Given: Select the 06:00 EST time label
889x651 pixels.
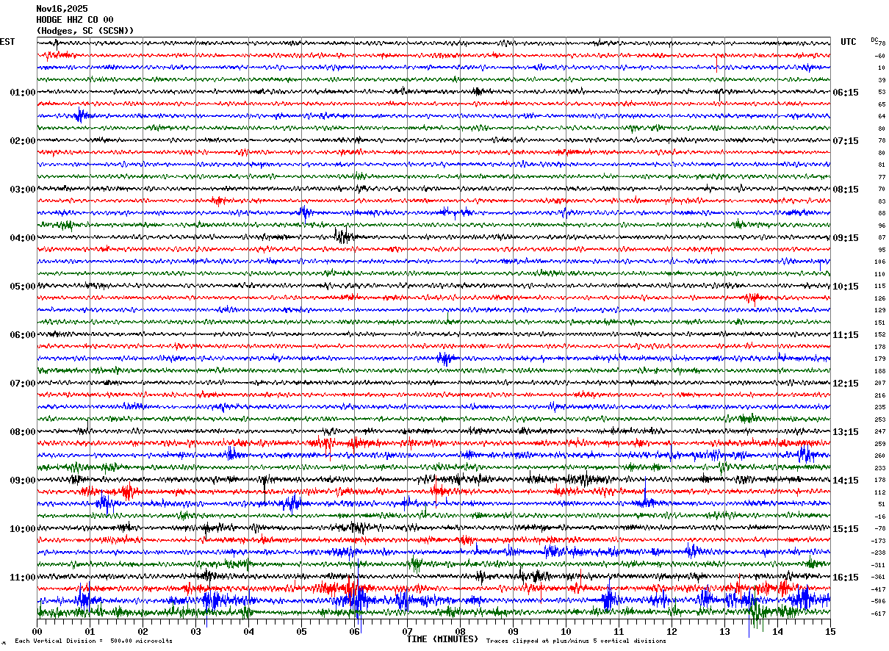Looking at the screenshot, I should pos(23,335).
